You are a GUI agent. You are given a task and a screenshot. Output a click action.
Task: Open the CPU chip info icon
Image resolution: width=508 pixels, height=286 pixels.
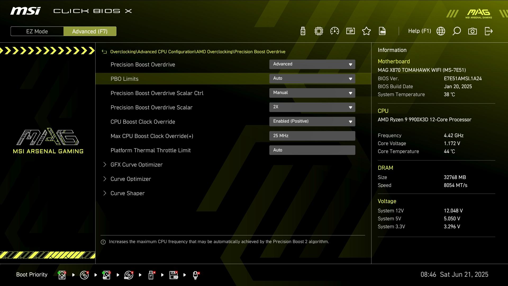[x=319, y=31]
